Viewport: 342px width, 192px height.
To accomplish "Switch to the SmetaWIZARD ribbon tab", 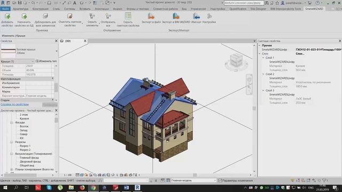I will [x=314, y=9].
